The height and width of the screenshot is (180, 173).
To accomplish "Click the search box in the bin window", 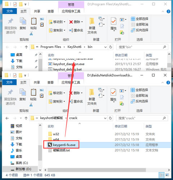I will (x=142, y=47).
